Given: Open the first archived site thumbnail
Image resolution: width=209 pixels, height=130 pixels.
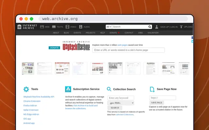Looking at the screenshot, I should (x=28, y=69).
